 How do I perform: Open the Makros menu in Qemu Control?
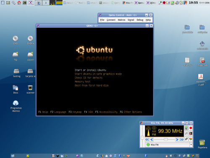[121, 20]
